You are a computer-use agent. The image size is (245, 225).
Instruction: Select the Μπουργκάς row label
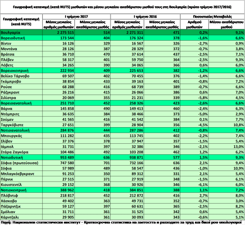[x=13, y=136]
